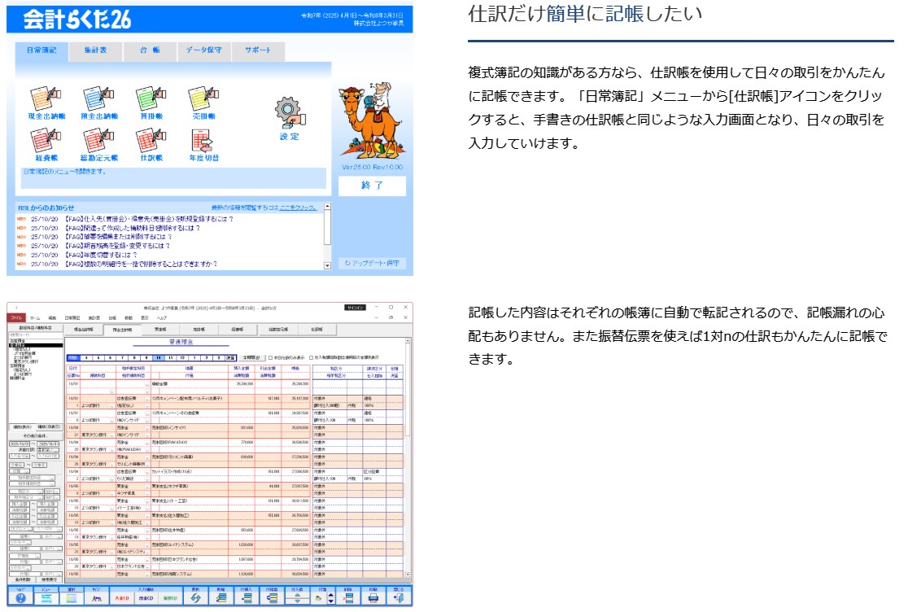Screen dimensions: 908x612
Task: Select month 10 in the period selector
Action: point(159,356)
